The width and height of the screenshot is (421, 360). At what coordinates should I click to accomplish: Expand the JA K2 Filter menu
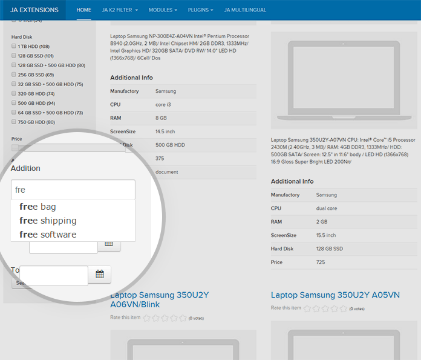[x=120, y=10]
